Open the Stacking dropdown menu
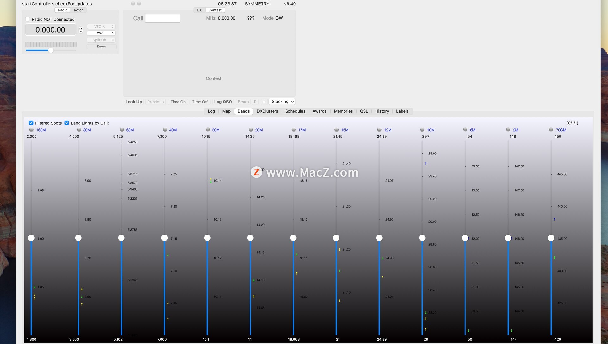608x344 pixels. 282,102
